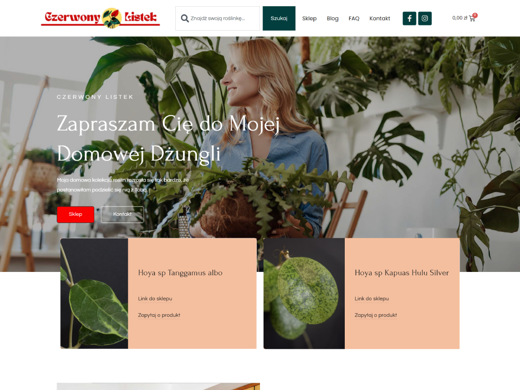This screenshot has width=520, height=390.
Task: Ask about Hoya sp Tanggamus albo product
Action: click(159, 315)
